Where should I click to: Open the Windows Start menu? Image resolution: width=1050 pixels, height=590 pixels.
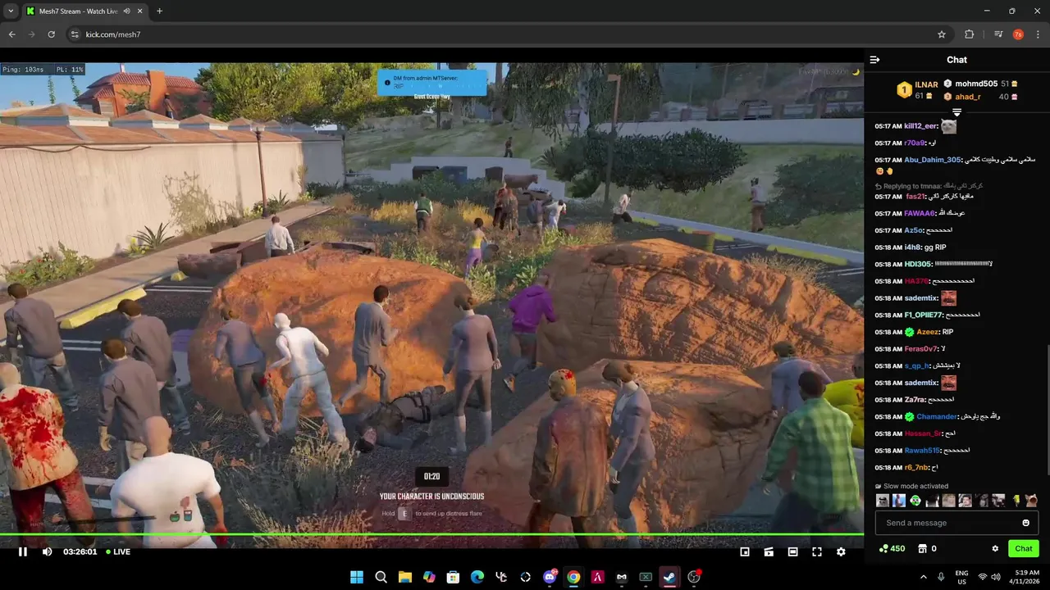357,577
